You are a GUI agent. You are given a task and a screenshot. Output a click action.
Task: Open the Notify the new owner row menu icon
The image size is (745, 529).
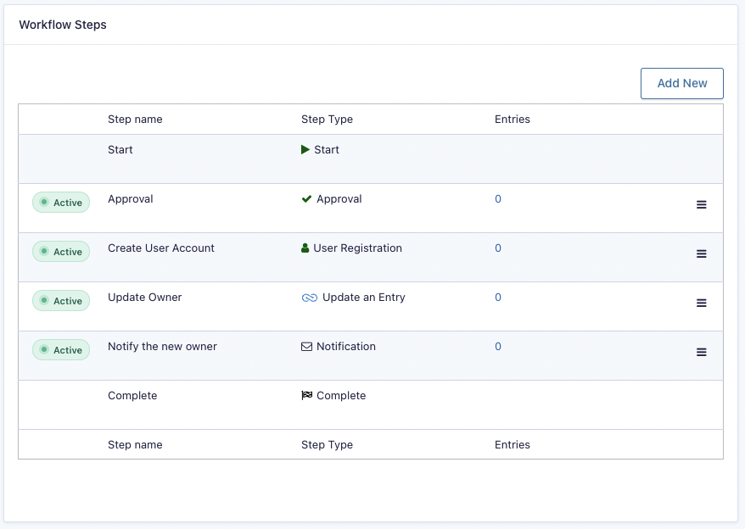(701, 352)
